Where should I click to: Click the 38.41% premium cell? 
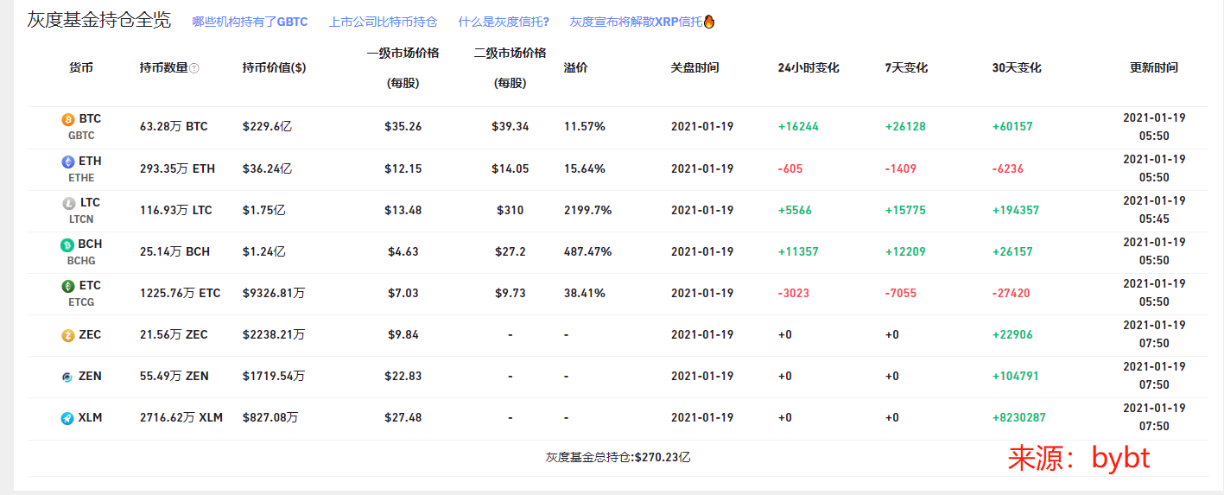coord(584,293)
